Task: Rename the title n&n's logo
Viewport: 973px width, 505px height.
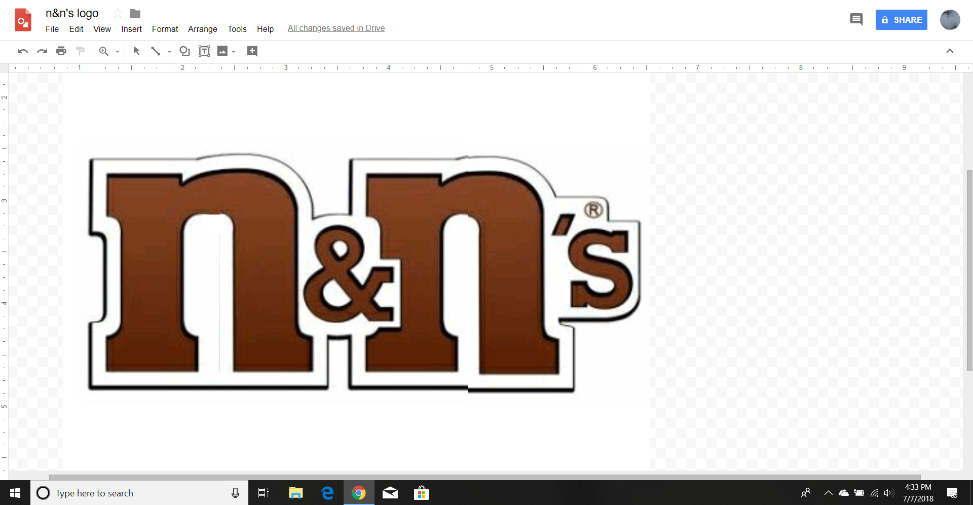Action: 72,13
